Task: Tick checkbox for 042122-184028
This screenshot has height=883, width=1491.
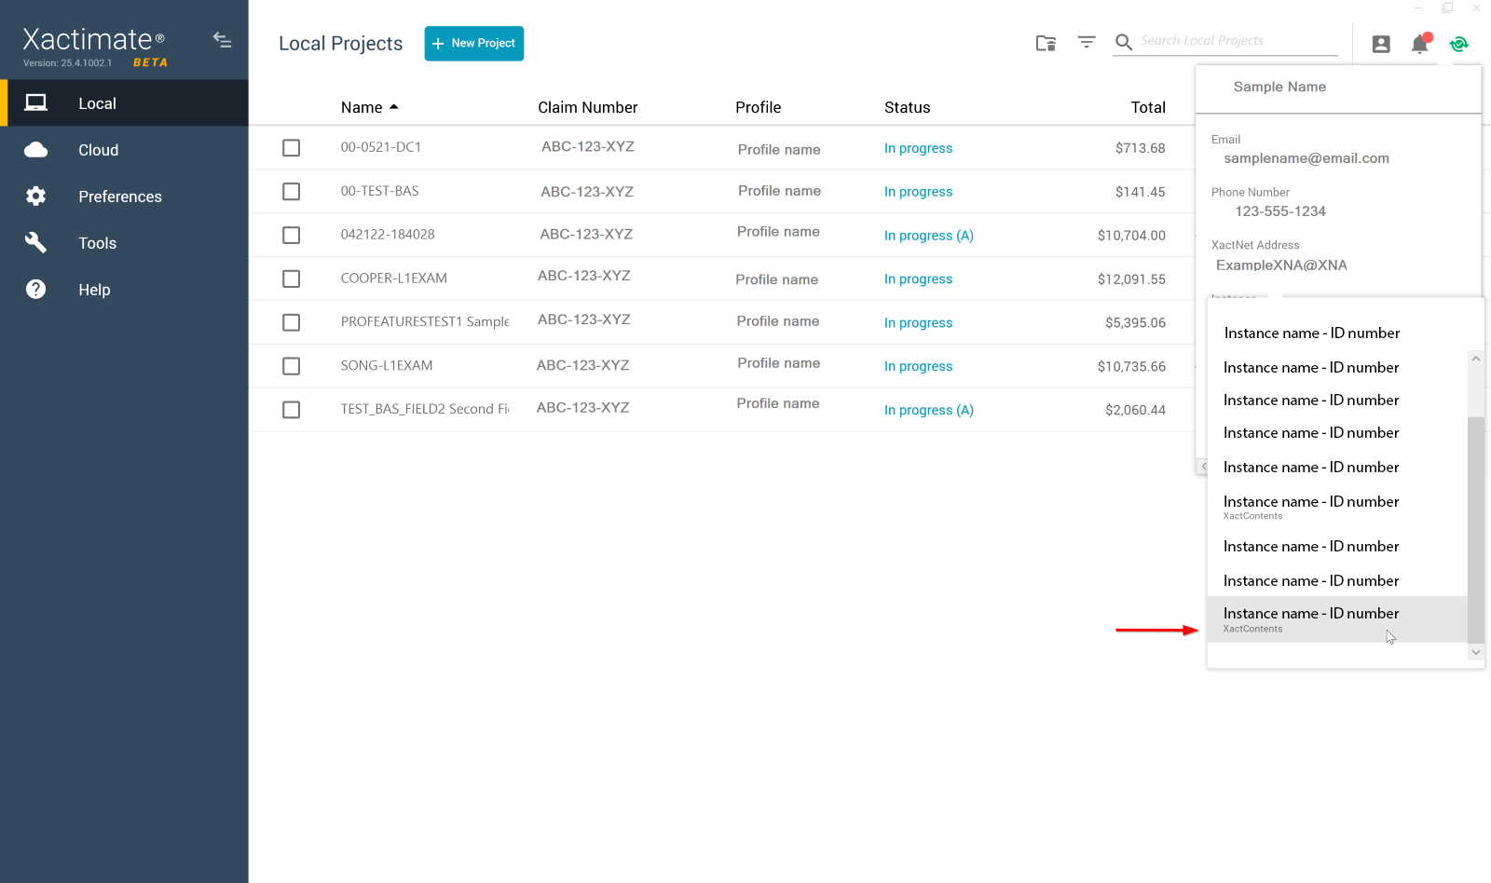Action: [291, 235]
